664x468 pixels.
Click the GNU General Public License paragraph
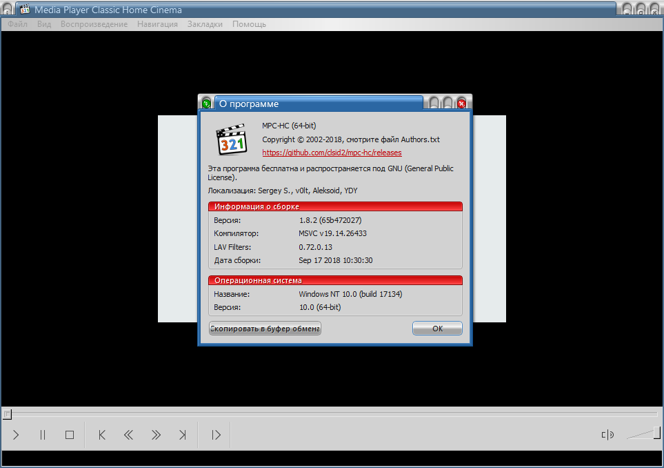pyautogui.click(x=330, y=173)
